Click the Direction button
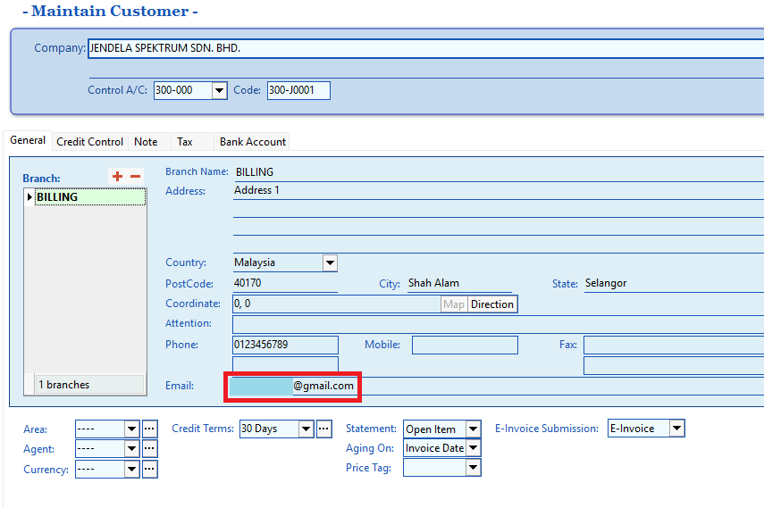Viewport: 764px width, 508px height. tap(492, 304)
